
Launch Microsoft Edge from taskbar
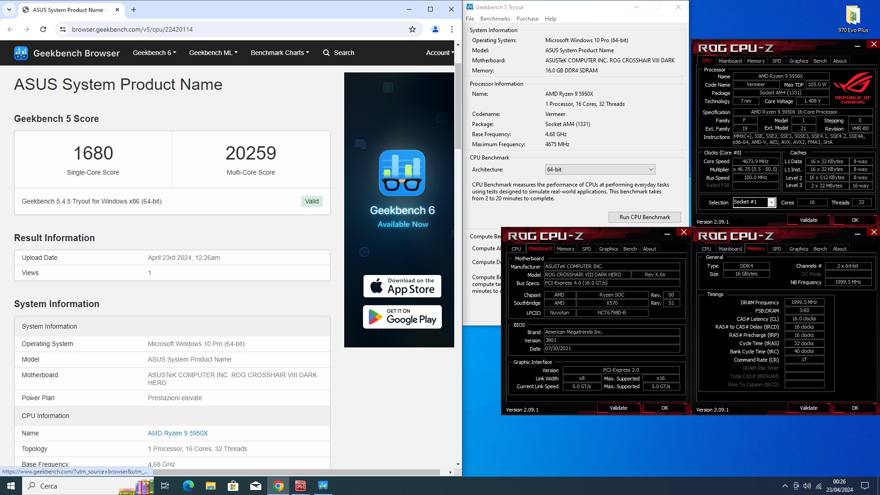coord(188,486)
